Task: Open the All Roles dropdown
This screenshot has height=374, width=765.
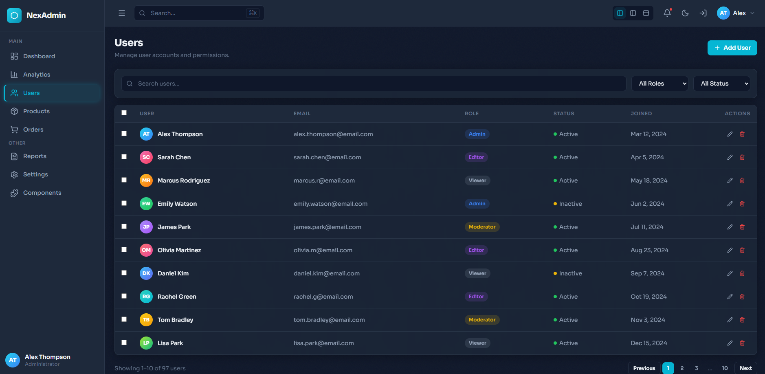Action: pyautogui.click(x=659, y=84)
